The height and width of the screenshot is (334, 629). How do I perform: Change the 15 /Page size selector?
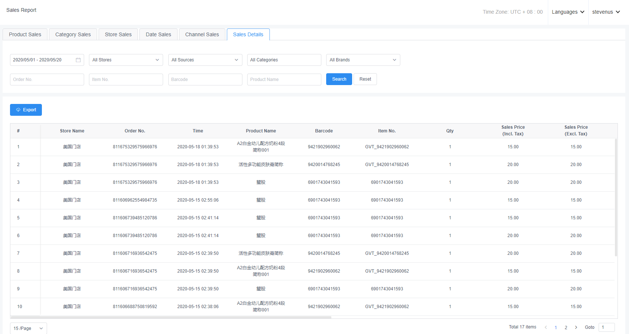click(x=28, y=328)
